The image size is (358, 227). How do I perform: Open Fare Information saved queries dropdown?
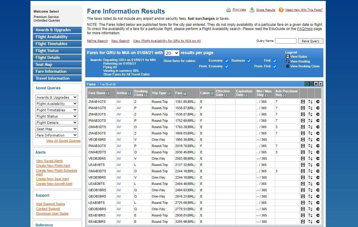[57, 135]
